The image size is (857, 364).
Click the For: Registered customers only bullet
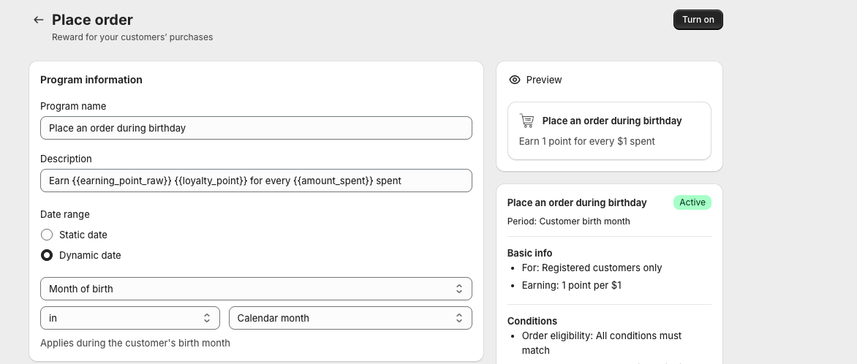tap(592, 268)
